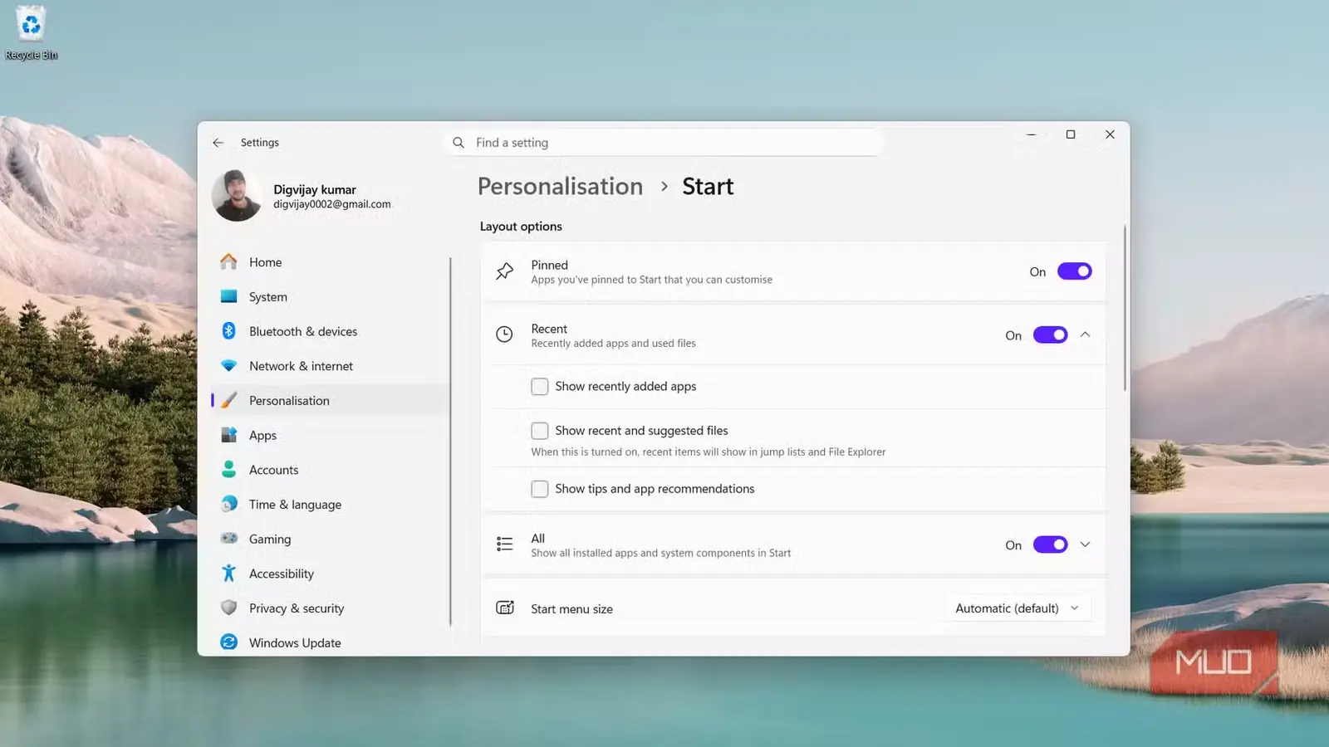This screenshot has width=1329, height=747.
Task: Click the Digvijay kumar account name
Action: [315, 189]
